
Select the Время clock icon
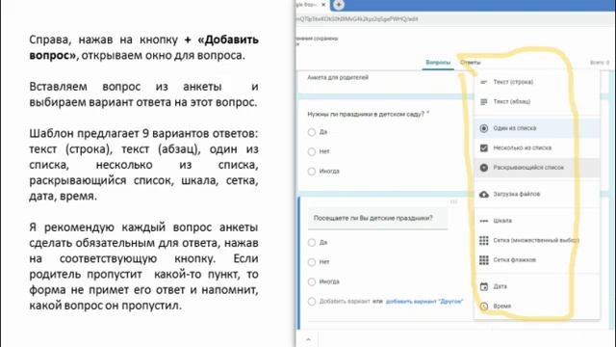click(x=484, y=307)
